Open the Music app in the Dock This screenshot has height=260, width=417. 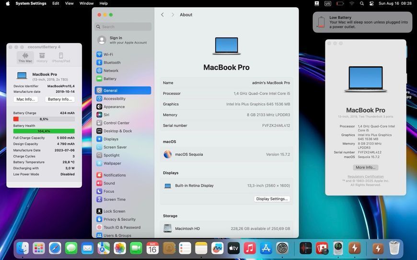(x=250, y=249)
